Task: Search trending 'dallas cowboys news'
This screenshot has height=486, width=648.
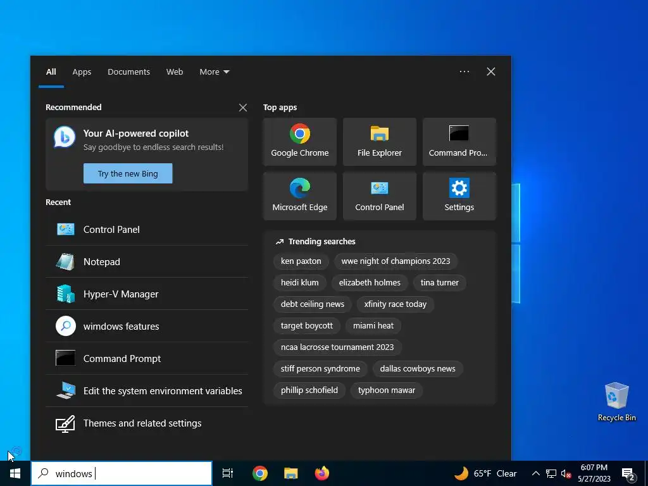Action: (x=418, y=369)
